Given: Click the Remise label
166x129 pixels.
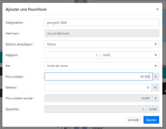Looking at the screenshot, I should 12,87.
